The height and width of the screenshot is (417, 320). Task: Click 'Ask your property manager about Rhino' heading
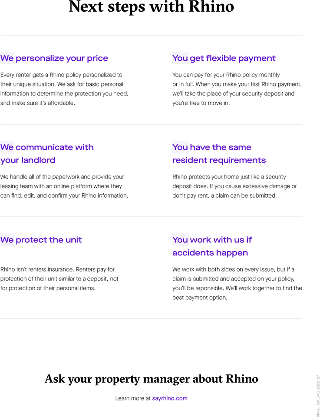click(151, 379)
